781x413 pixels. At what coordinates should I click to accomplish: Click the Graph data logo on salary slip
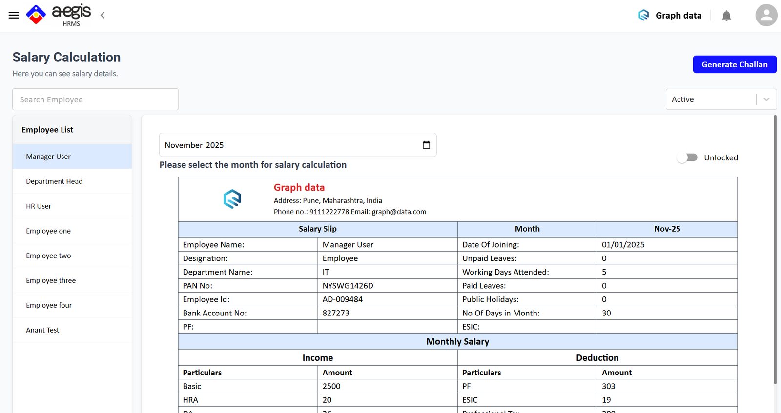pyautogui.click(x=232, y=199)
